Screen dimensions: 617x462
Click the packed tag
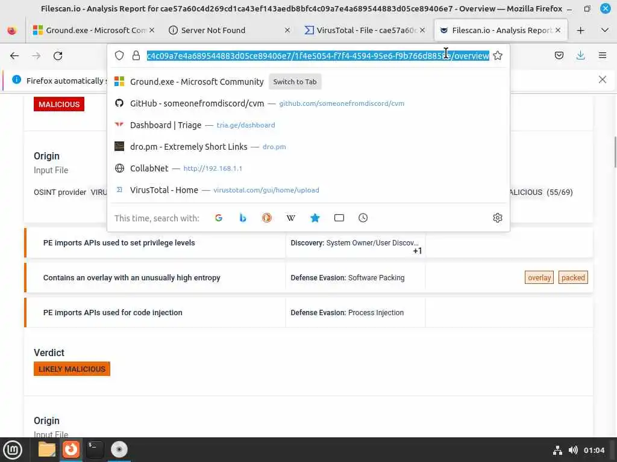(573, 277)
